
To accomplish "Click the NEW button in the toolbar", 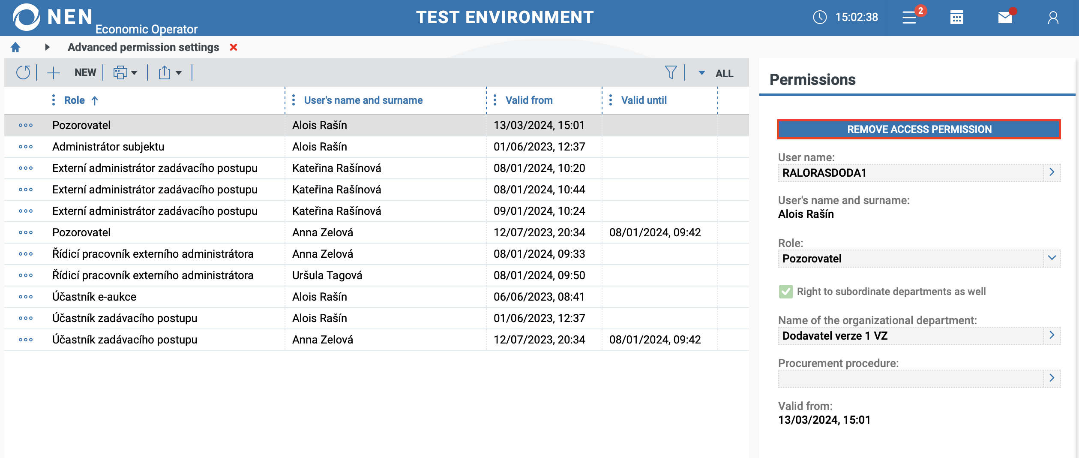I will 85,72.
